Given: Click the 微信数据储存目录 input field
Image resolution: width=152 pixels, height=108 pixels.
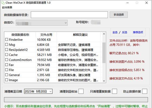Looking at the screenshot, I should (x=69, y=15).
